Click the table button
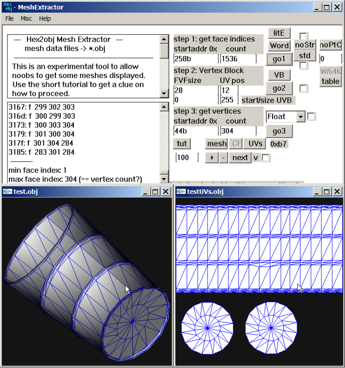Screen dimensions: 345x368 (330, 81)
